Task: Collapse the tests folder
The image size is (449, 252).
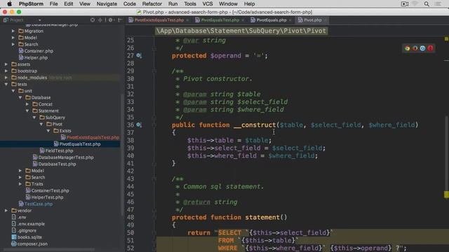Action: tap(6, 84)
